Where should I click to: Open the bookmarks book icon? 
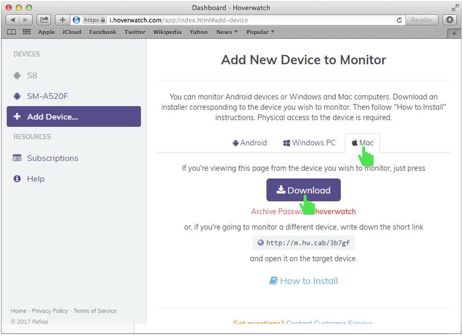(x=12, y=32)
